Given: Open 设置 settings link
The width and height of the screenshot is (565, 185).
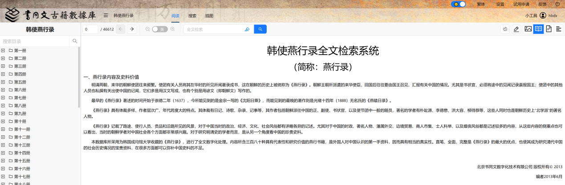Looking at the screenshot, I should pyautogui.click(x=500, y=4).
